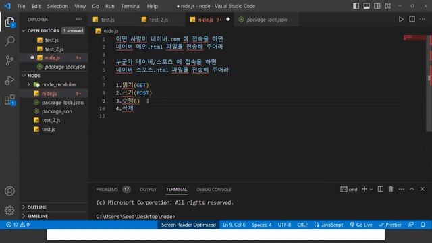Change encoding via UTF-8 status item
The width and height of the screenshot is (432, 243).
pyautogui.click(x=284, y=225)
